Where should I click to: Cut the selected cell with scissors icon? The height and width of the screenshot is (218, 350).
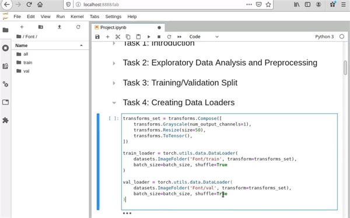(118, 37)
